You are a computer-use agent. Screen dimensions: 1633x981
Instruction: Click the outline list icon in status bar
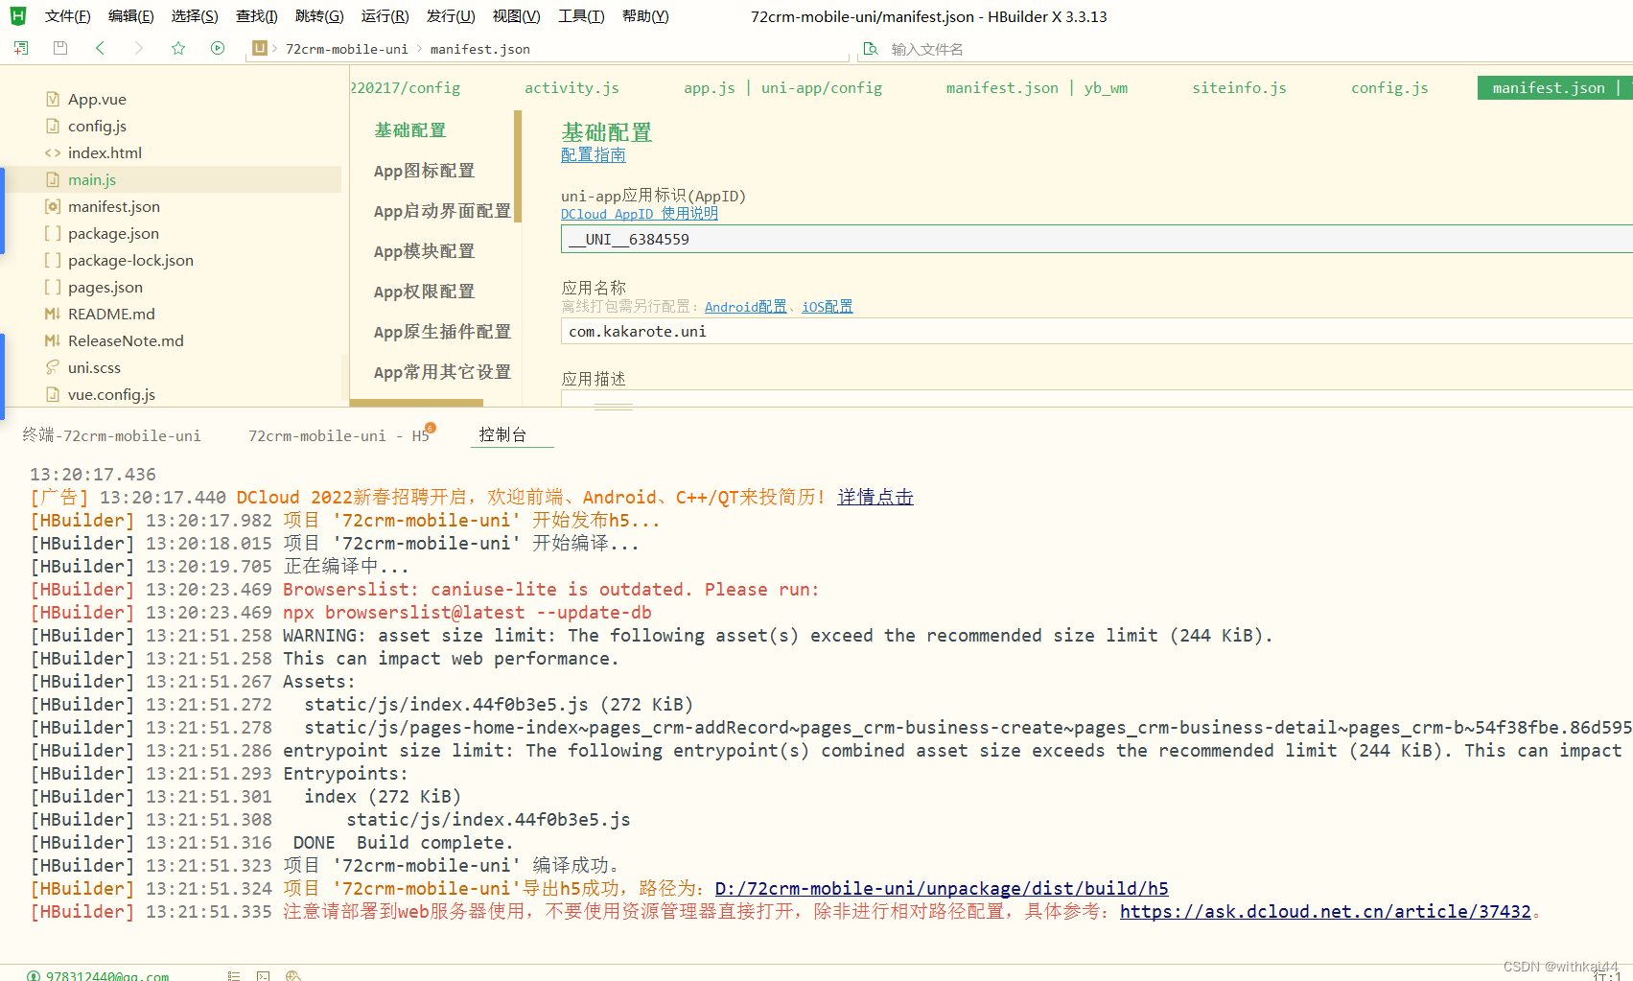(x=234, y=976)
